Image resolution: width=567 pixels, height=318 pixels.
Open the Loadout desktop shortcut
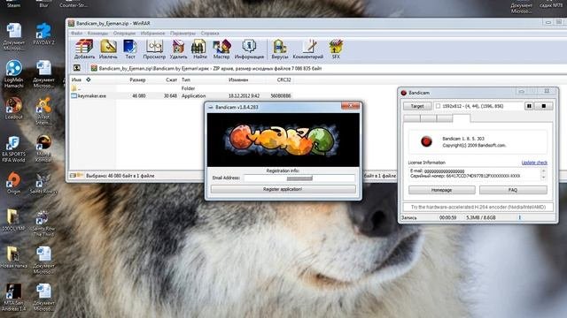click(x=14, y=108)
